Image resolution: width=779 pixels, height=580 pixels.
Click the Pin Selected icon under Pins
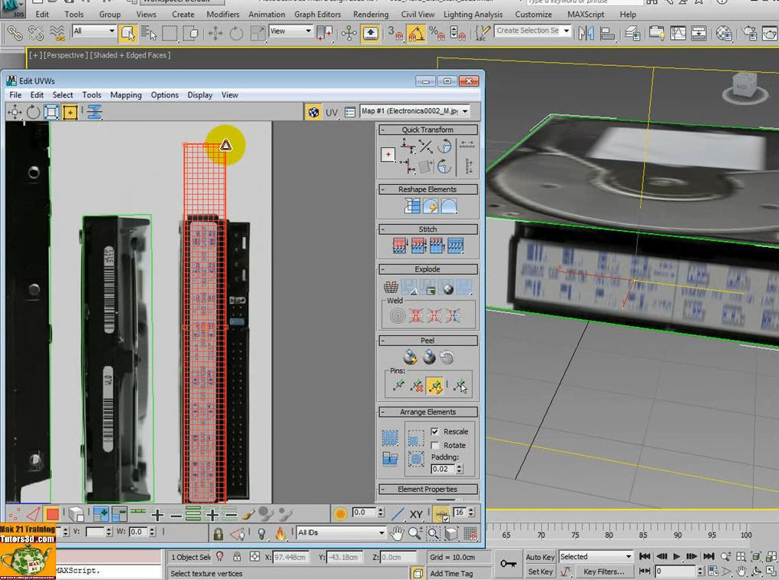point(398,385)
